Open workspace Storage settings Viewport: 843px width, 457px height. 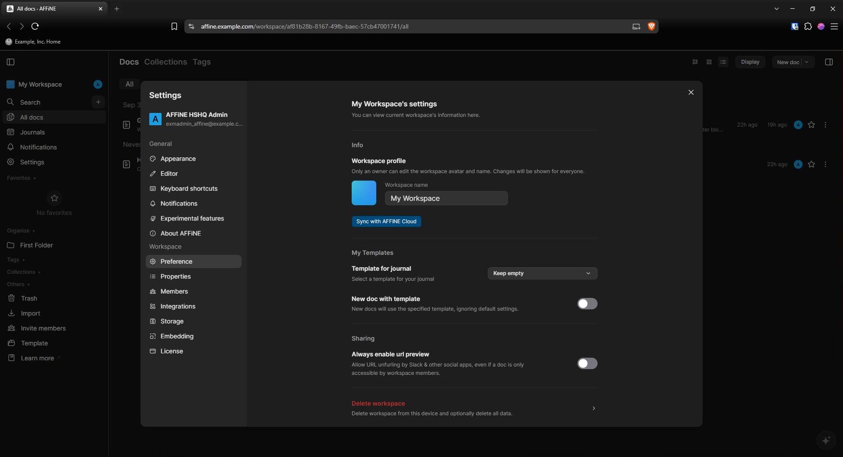coord(194,321)
